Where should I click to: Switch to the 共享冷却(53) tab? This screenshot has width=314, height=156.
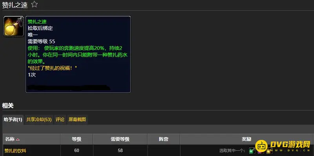click(39, 120)
